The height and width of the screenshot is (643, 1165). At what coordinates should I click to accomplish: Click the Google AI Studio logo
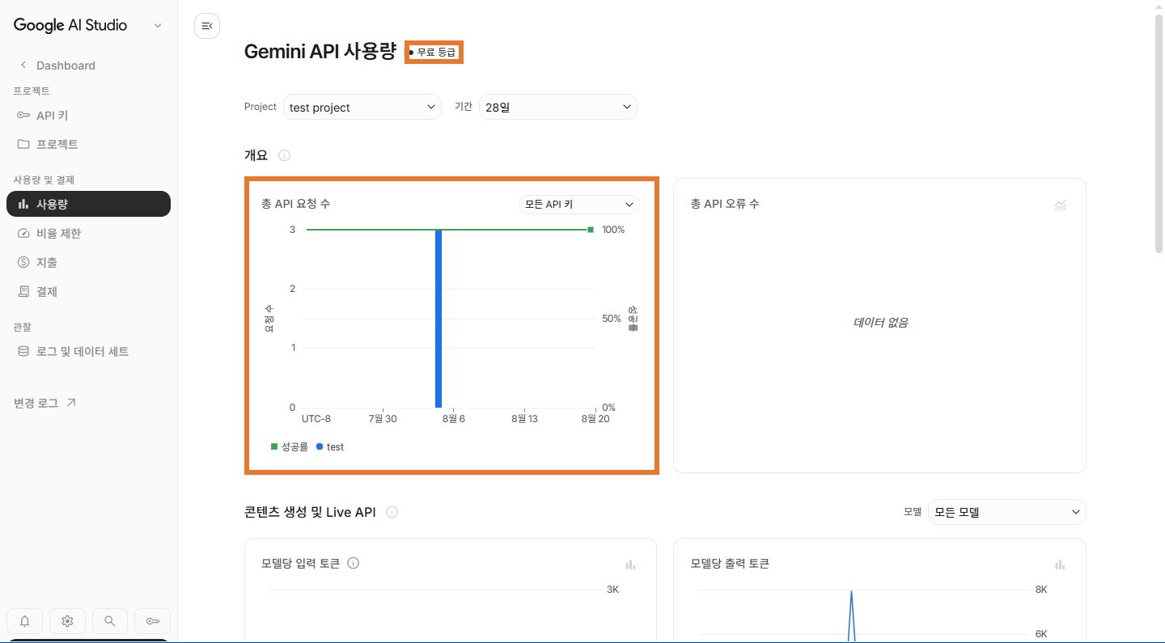point(70,25)
